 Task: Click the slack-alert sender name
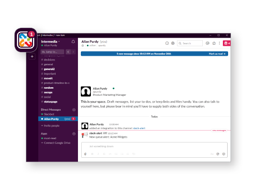tap(96, 133)
